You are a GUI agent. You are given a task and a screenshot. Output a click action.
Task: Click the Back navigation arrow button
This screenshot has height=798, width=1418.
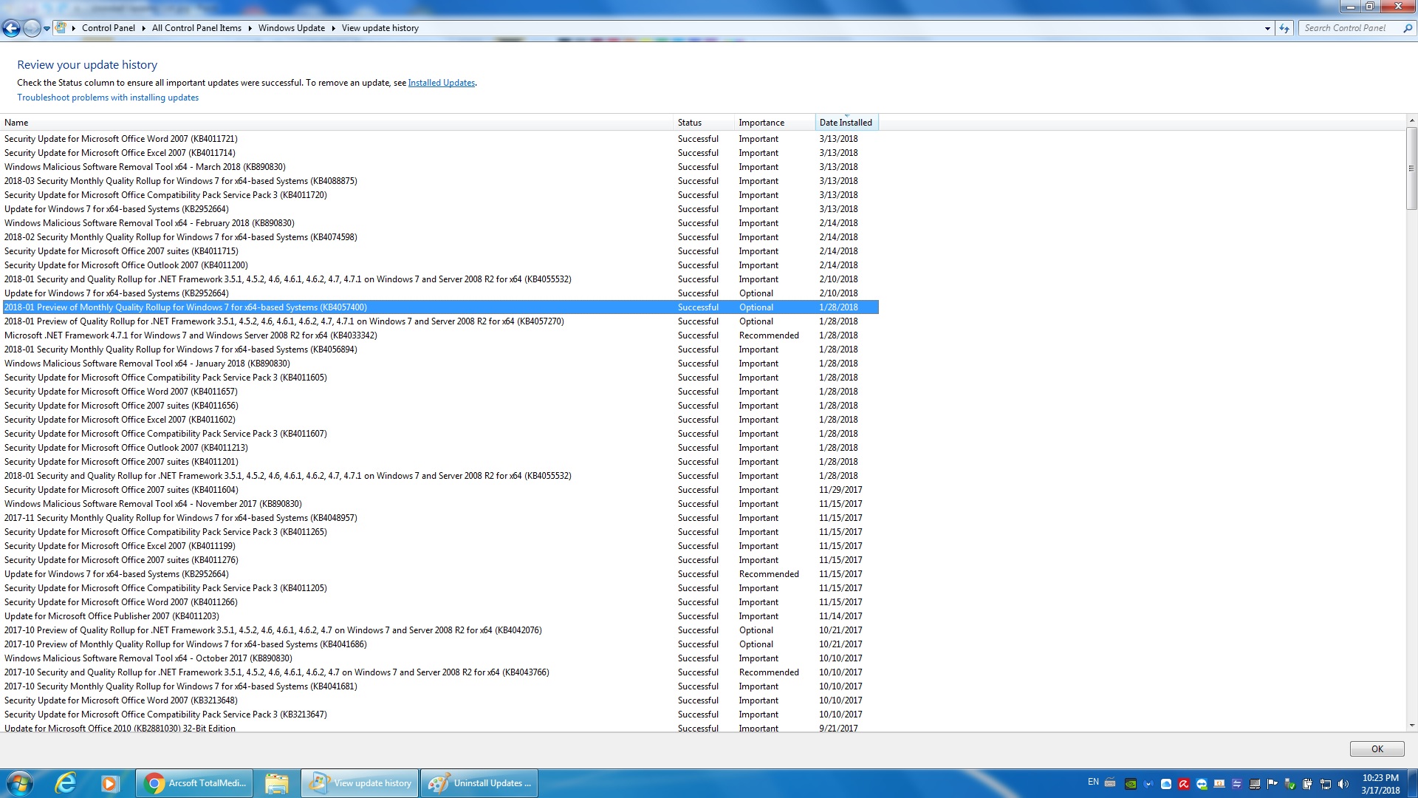point(11,28)
